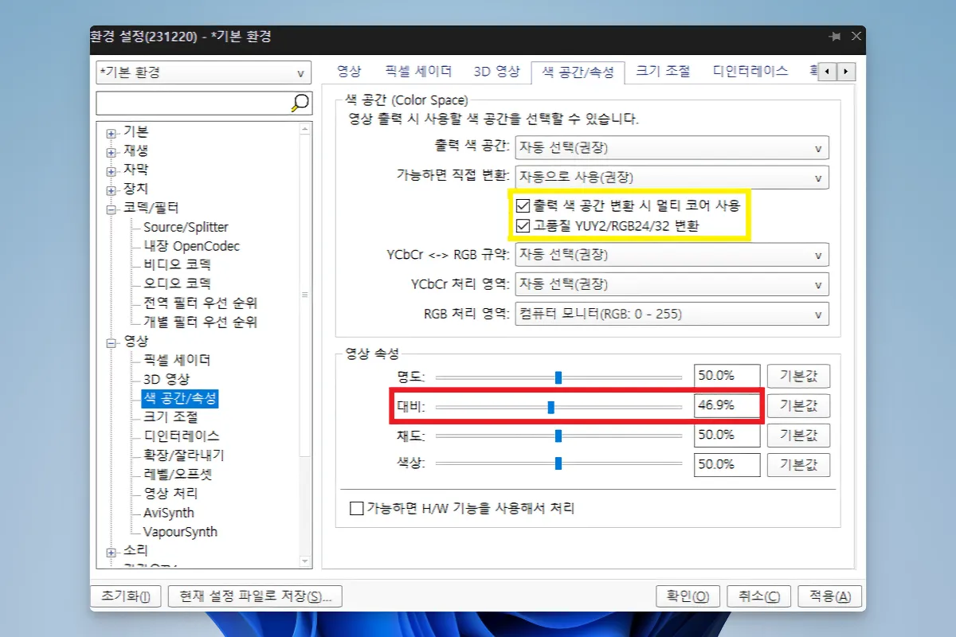The width and height of the screenshot is (956, 637).
Task: Click the pin icon in the title bar
Action: [x=835, y=36]
